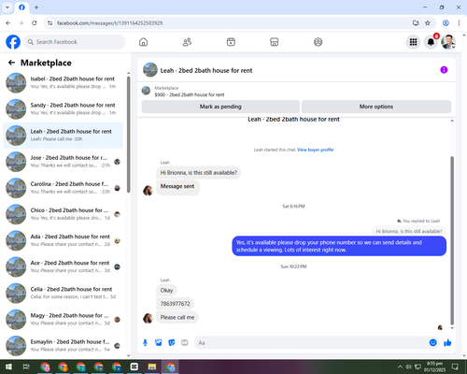Open Magy's conversation in the list
The image size is (467, 374).
[63, 320]
